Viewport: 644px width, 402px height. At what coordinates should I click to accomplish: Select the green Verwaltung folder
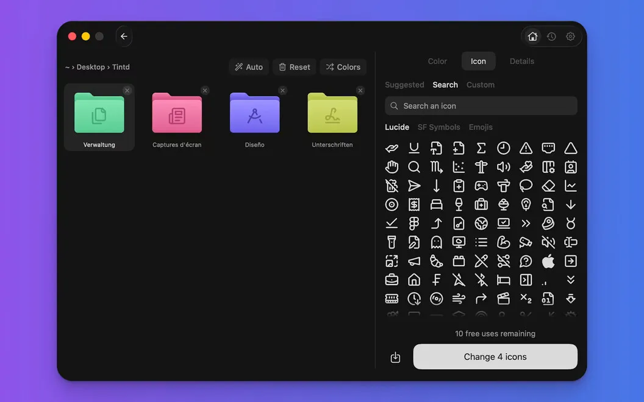[x=99, y=118]
